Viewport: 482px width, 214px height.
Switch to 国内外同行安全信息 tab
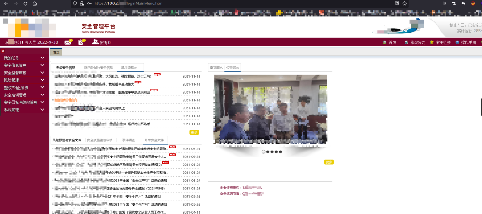tap(98, 68)
